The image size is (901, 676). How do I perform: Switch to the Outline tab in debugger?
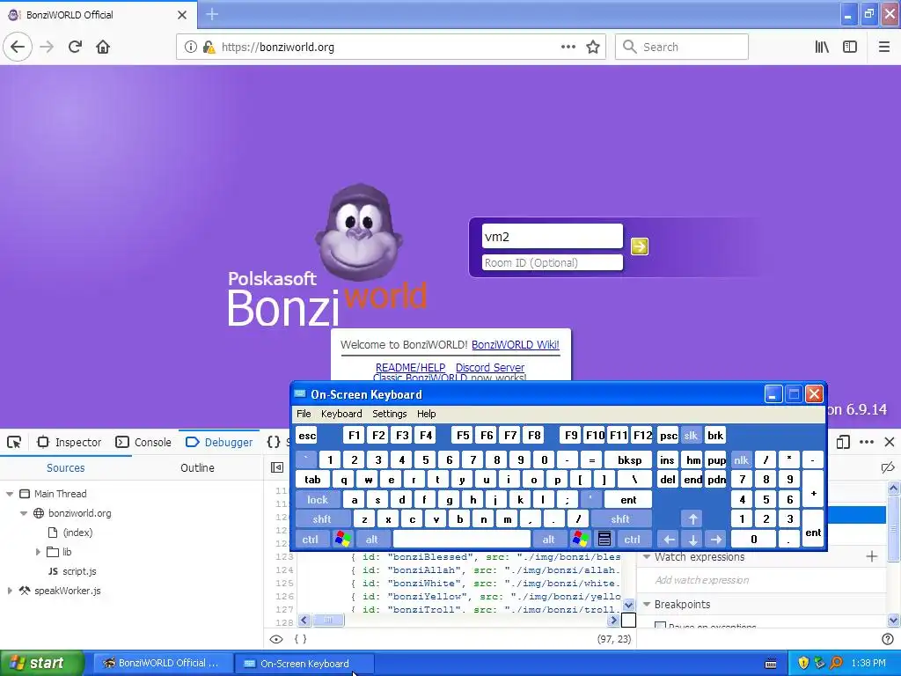click(197, 468)
